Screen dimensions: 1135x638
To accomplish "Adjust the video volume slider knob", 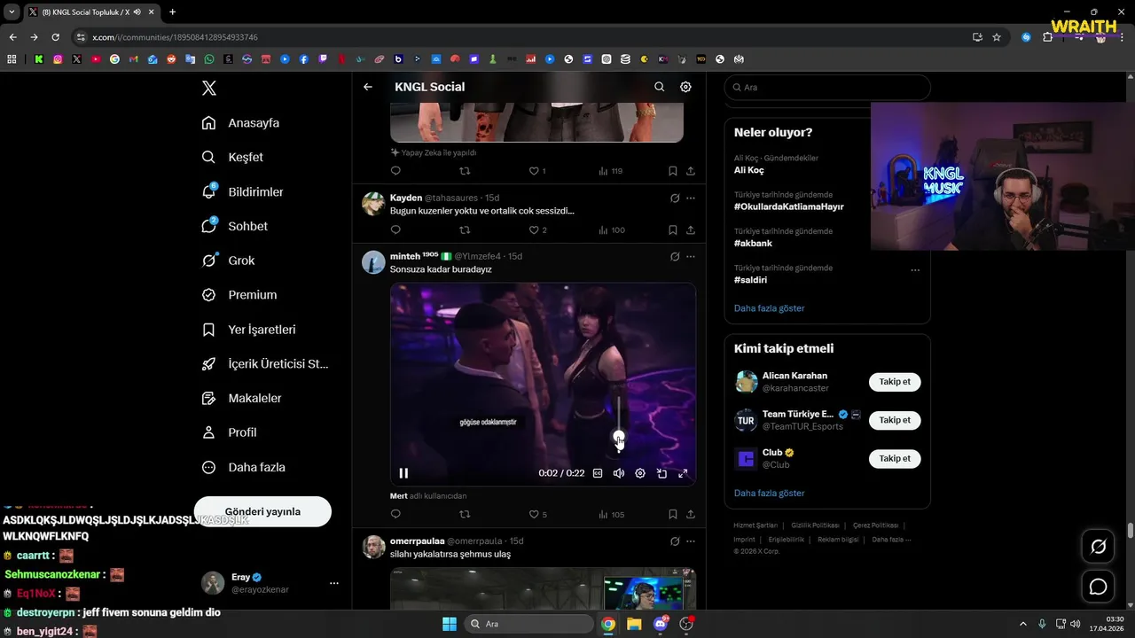I will click(619, 438).
